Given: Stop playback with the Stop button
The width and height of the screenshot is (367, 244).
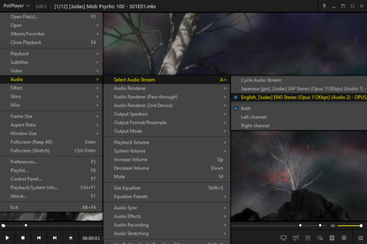Looking at the screenshot, I should pyautogui.click(x=23, y=238).
